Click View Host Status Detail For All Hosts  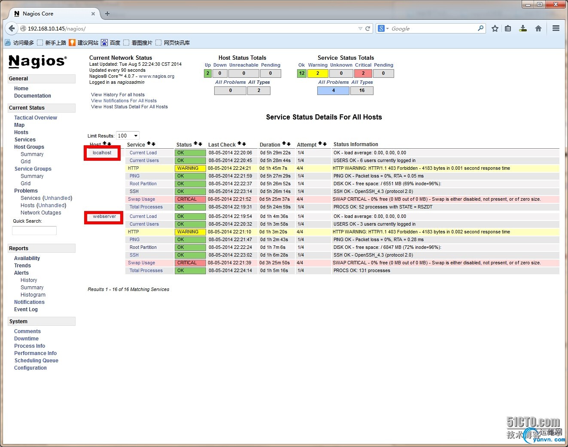coord(129,107)
